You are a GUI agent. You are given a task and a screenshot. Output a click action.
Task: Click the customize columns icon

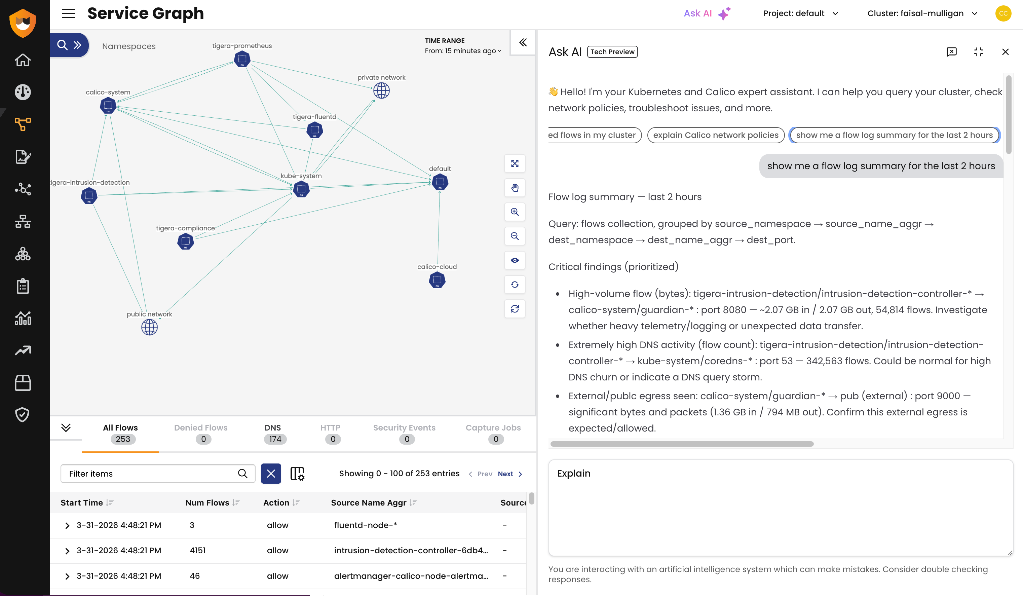[297, 473]
